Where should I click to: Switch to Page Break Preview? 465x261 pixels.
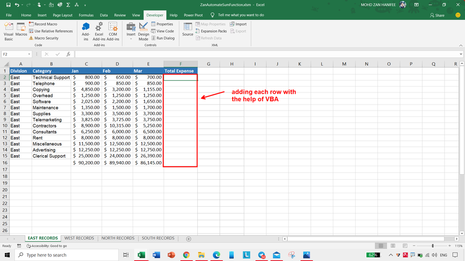tap(405, 246)
